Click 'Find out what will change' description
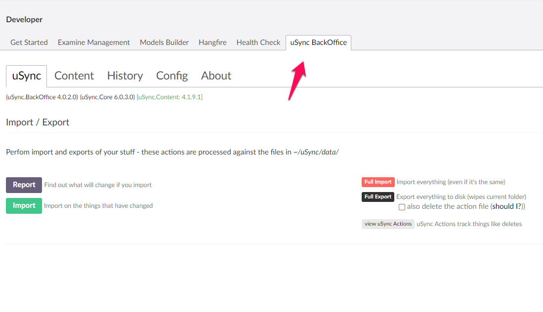The image size is (543, 312). [98, 185]
